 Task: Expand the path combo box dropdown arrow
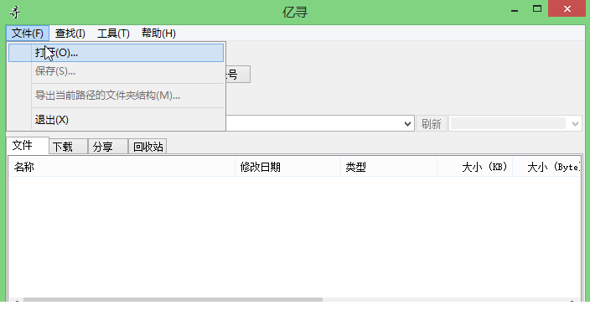point(407,123)
